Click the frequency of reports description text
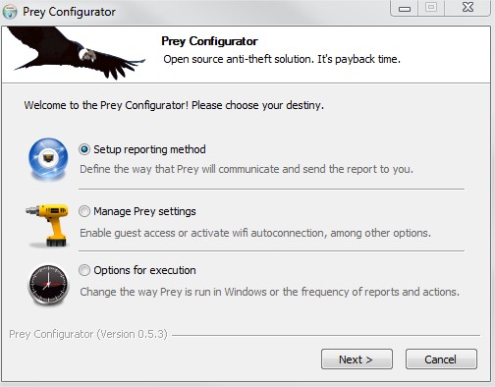The width and height of the screenshot is (495, 387). (x=269, y=292)
